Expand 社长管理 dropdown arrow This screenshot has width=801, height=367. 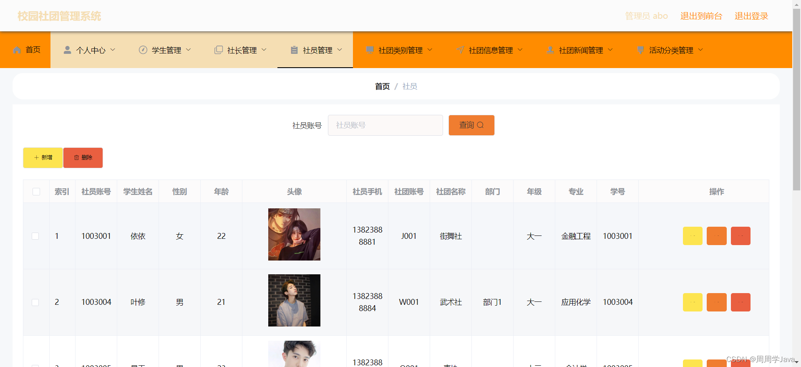coord(264,50)
